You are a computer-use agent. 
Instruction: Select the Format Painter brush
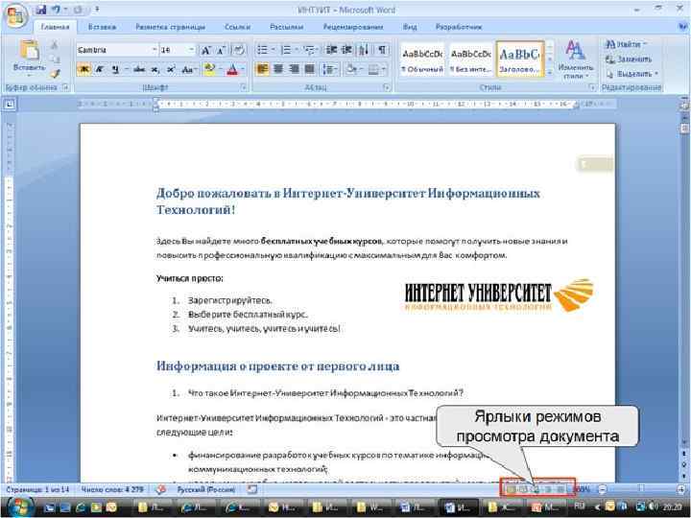pyautogui.click(x=55, y=74)
